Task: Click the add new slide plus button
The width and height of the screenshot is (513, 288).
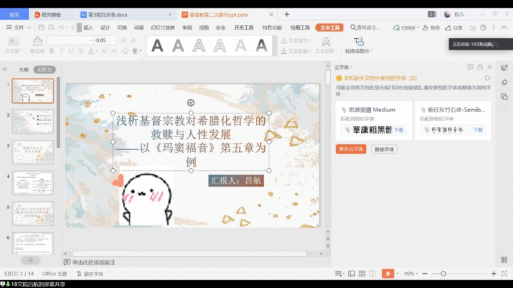Action: (x=30, y=260)
